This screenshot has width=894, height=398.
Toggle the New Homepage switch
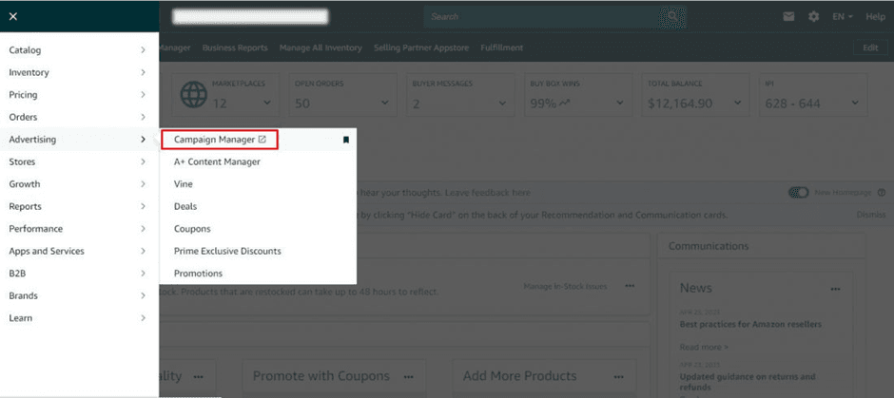tap(798, 193)
